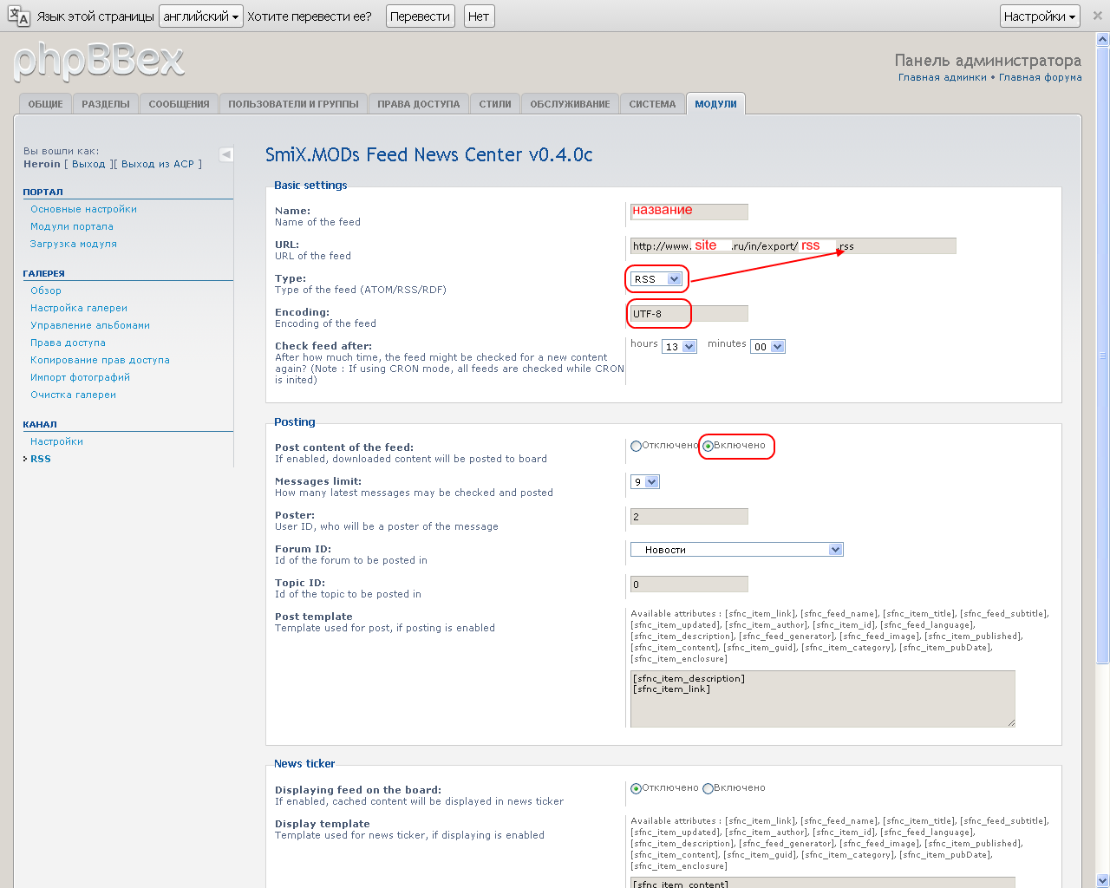Screen dimensions: 1110x888
Task: Open the hours dropdown for feed check
Action: tap(679, 347)
